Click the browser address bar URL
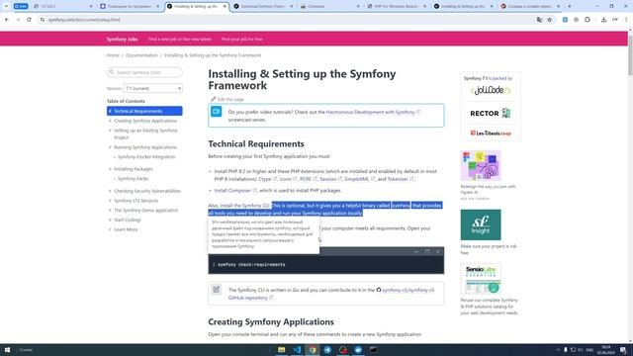Screen dimensions: 633x356 (84, 20)
